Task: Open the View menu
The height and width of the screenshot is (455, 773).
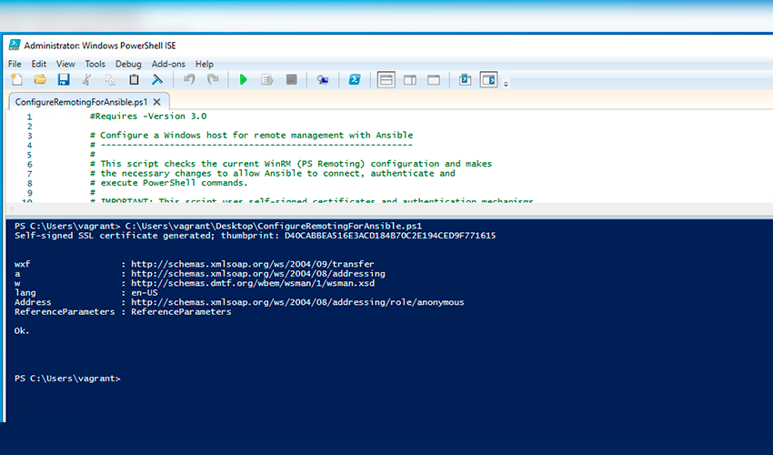Action: pos(65,64)
